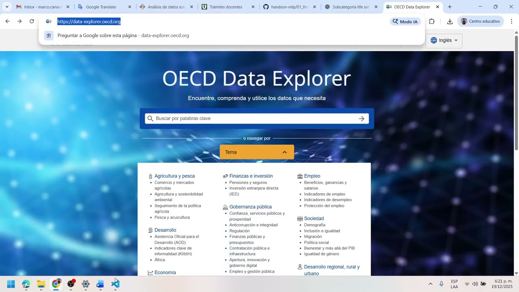
Task: Click the Finanzas e inversión icon
Action: (225, 176)
